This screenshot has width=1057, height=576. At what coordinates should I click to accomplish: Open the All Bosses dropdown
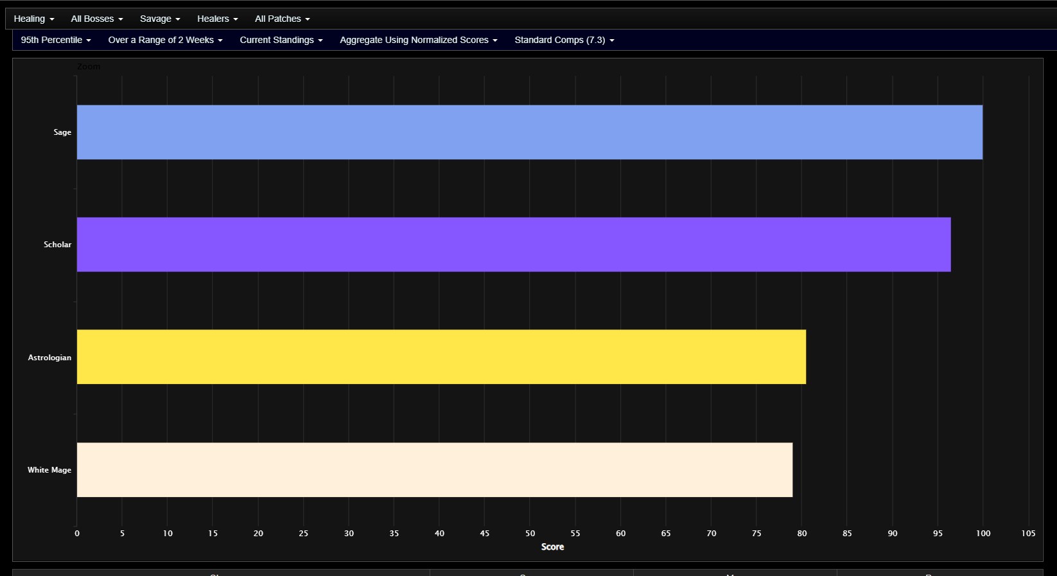tap(97, 19)
